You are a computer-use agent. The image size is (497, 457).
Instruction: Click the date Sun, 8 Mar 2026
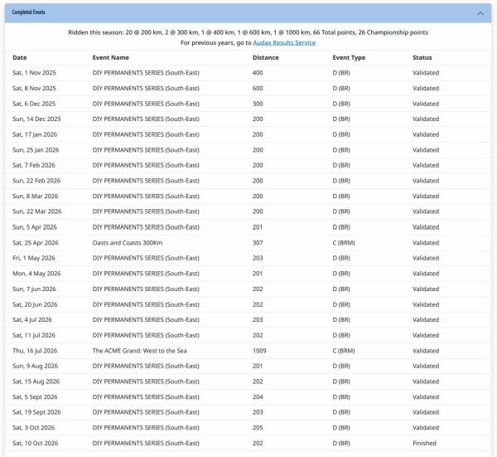[35, 196]
